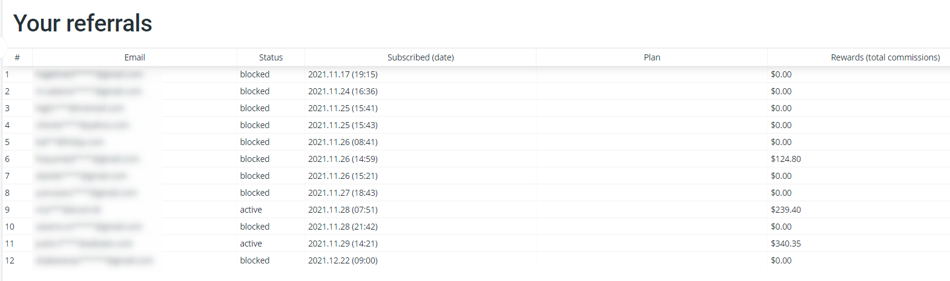Click the blurred email in row 6
Image resolution: width=950 pixels, height=281 pixels.
(87, 159)
